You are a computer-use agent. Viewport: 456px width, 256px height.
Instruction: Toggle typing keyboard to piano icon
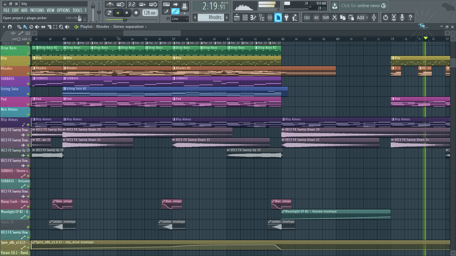click(166, 4)
